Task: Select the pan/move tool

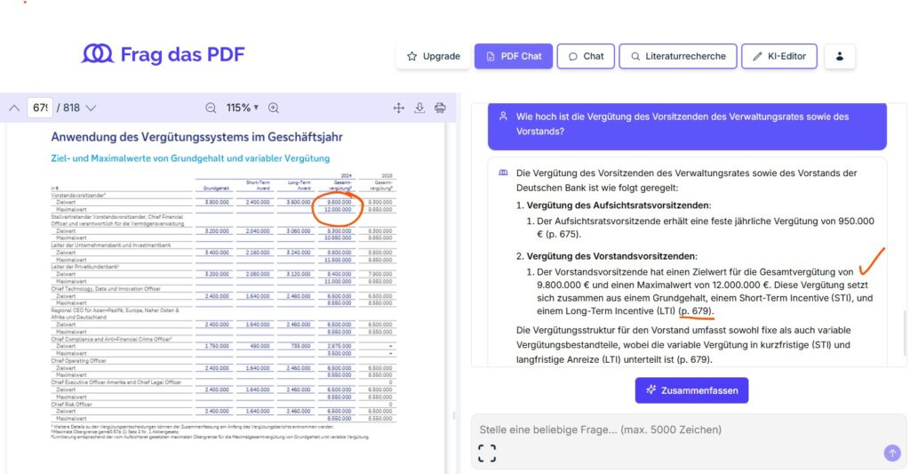Action: (x=399, y=108)
